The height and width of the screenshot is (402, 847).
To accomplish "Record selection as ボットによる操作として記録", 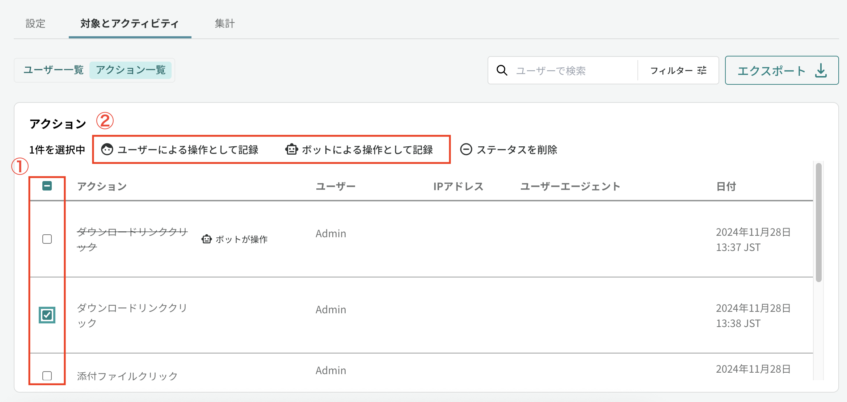I will (359, 149).
